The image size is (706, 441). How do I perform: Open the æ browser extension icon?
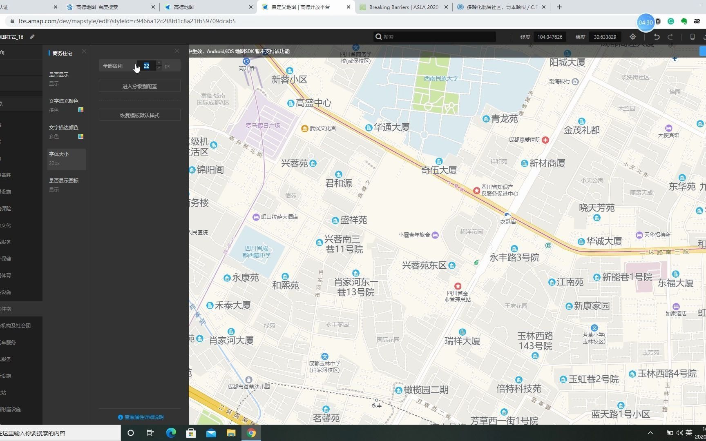pyautogui.click(x=697, y=21)
